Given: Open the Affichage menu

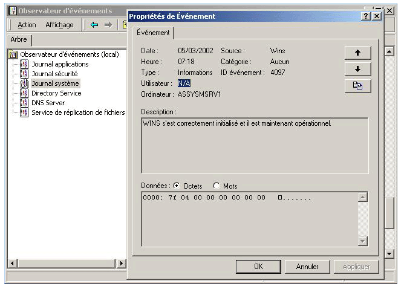Looking at the screenshot, I should 59,25.
